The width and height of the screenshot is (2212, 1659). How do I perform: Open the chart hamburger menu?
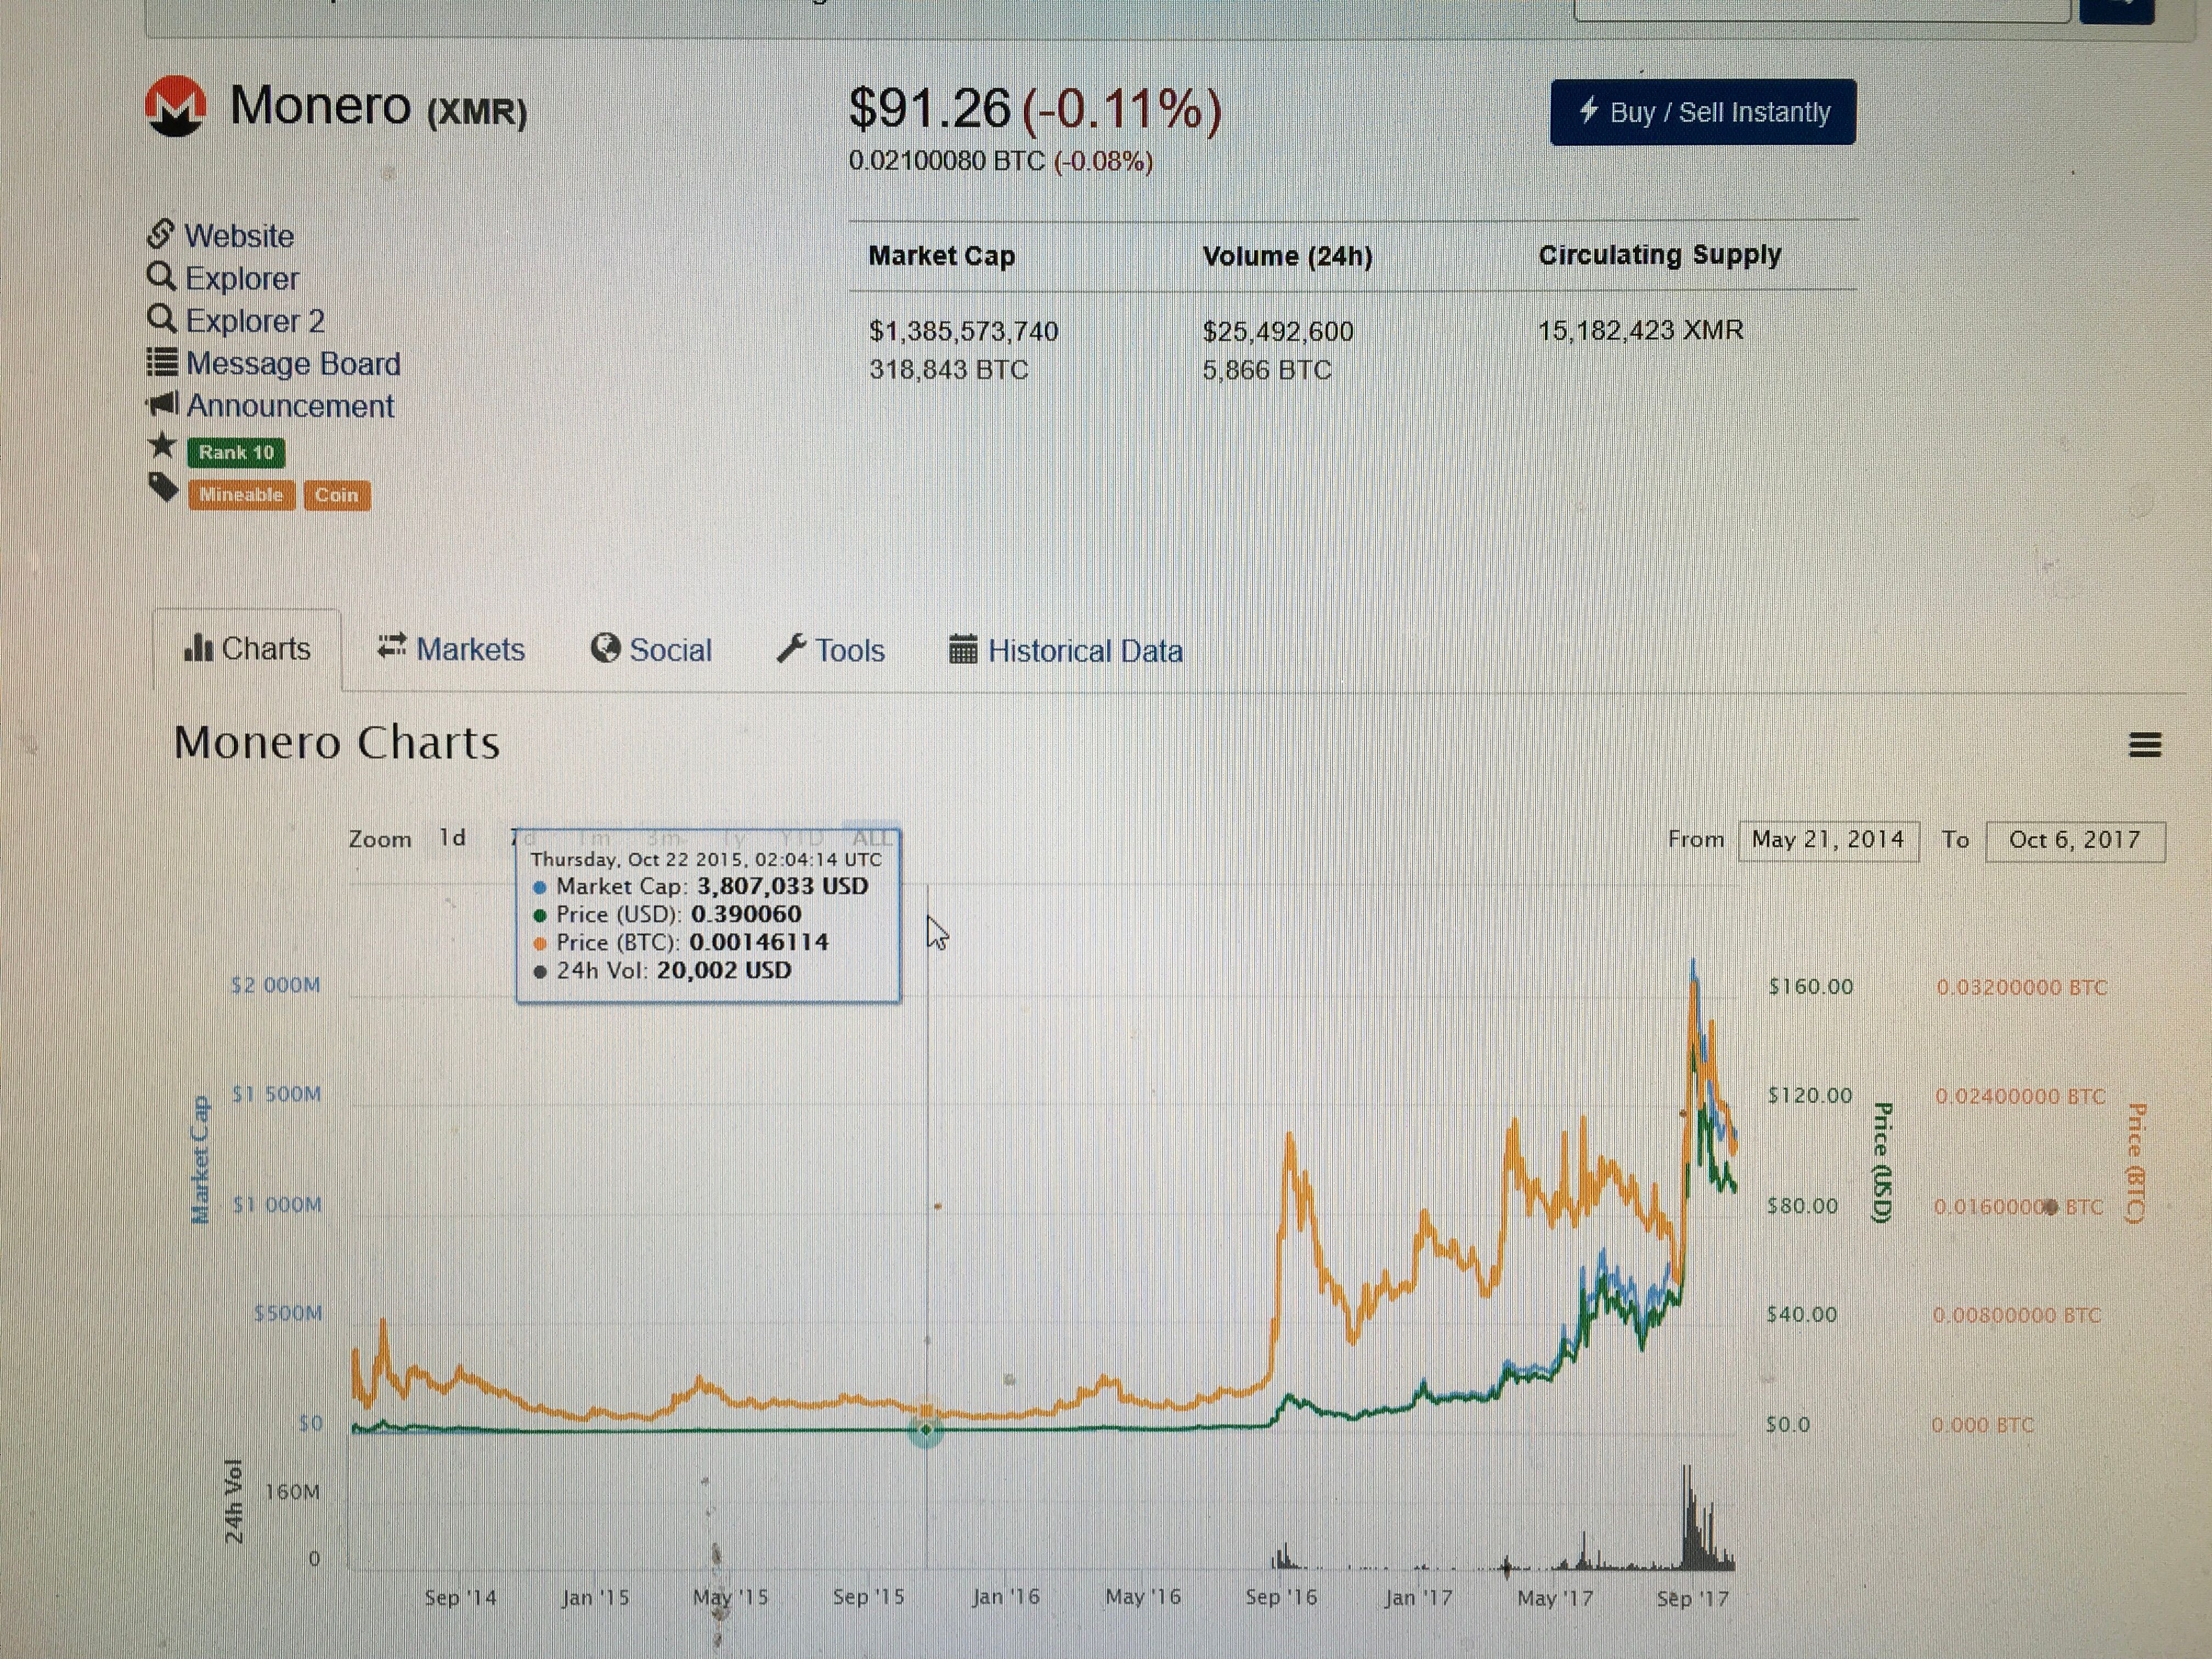2145,745
